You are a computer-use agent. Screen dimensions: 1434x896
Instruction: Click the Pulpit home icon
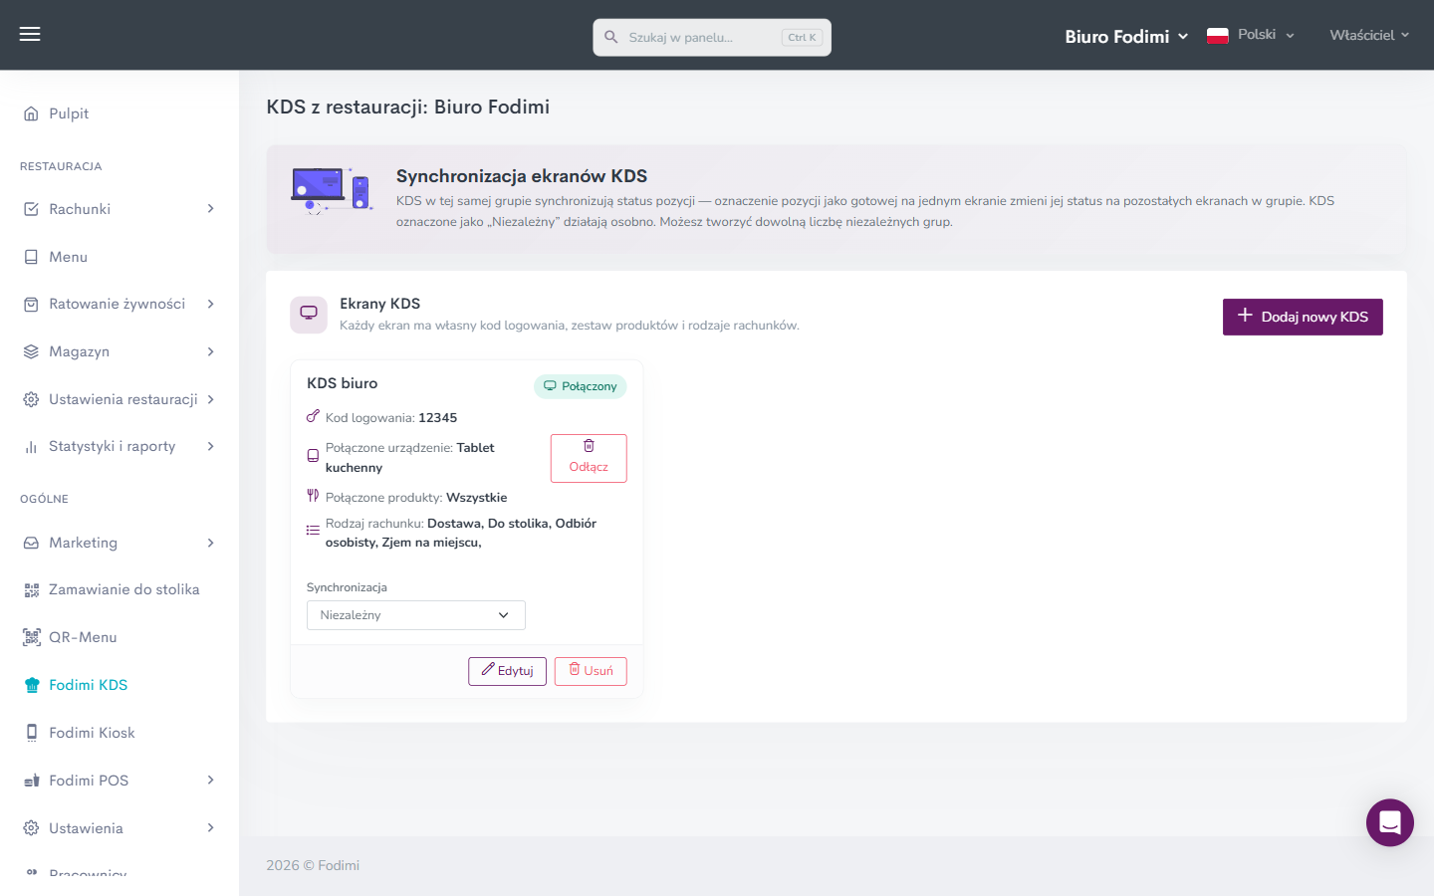tap(31, 113)
